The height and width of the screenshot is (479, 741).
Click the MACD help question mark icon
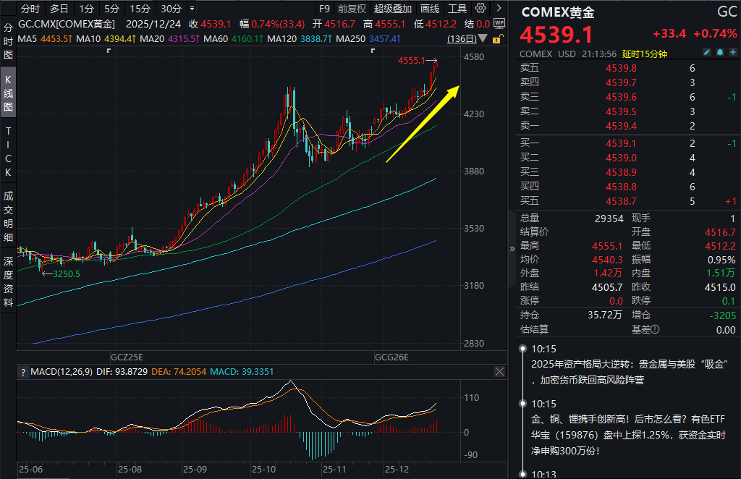coord(23,372)
